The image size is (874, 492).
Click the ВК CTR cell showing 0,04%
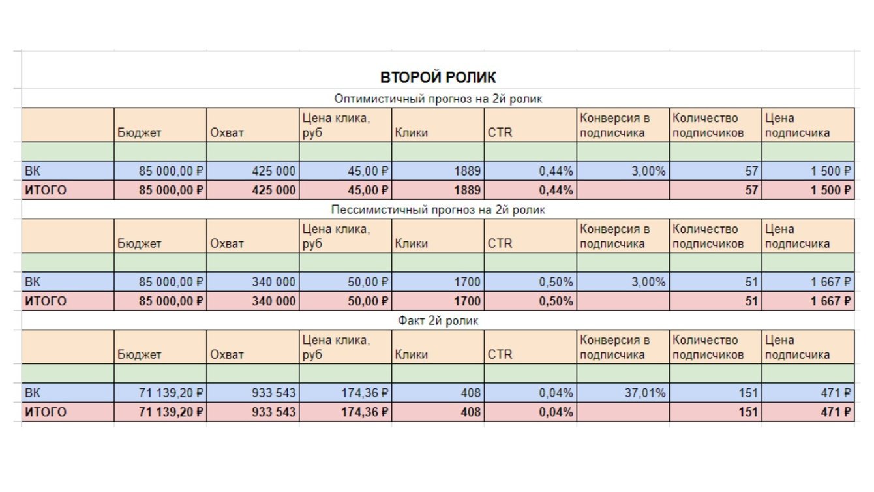[x=530, y=393]
